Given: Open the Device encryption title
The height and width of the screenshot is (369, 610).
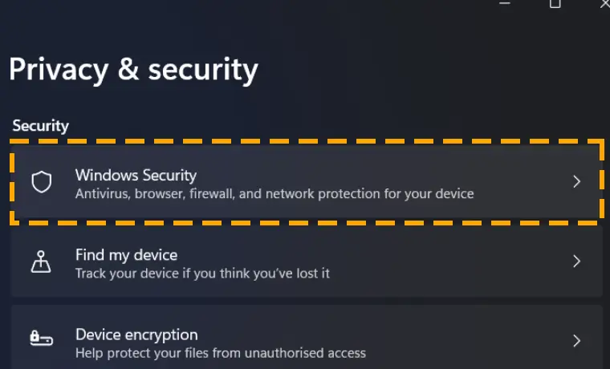Looking at the screenshot, I should 136,335.
